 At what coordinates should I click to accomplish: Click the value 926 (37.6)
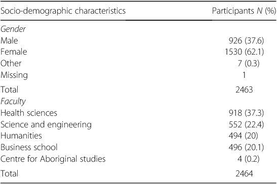pyautogui.click(x=246, y=40)
